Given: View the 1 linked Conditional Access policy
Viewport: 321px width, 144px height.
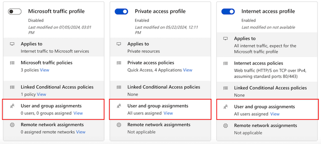Looking at the screenshot, I should pos(41,94).
